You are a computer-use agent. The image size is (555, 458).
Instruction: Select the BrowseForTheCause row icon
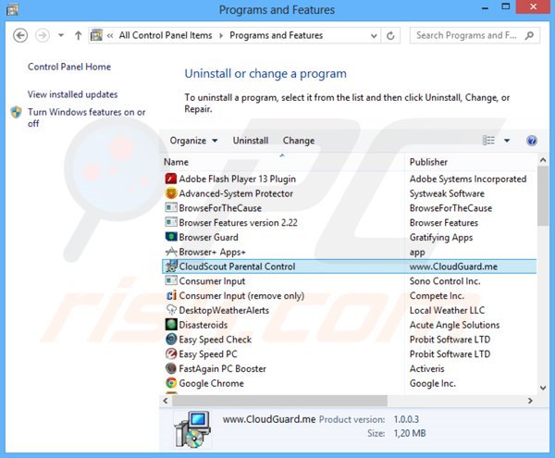pyautogui.click(x=171, y=208)
